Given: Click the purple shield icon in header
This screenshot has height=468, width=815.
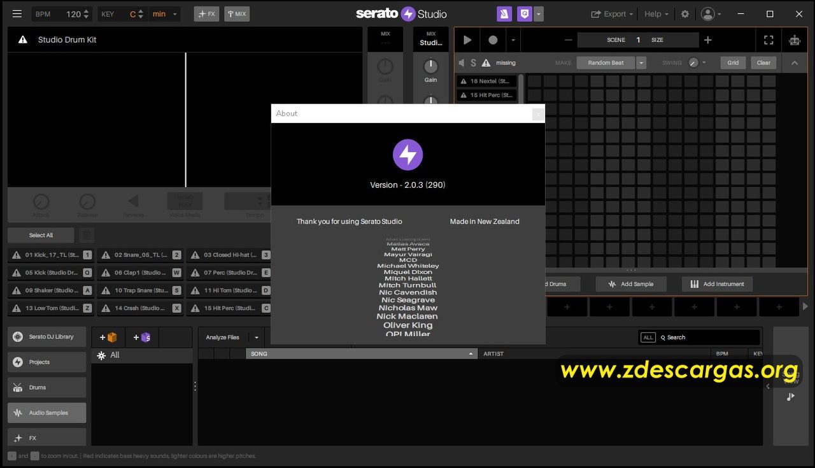Looking at the screenshot, I should click(x=525, y=14).
